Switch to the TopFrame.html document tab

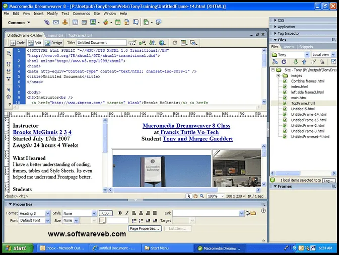(x=80, y=35)
